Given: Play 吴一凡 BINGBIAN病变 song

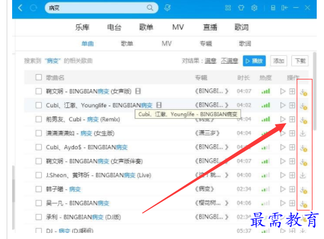Looking at the screenshot, I should click(x=283, y=203).
